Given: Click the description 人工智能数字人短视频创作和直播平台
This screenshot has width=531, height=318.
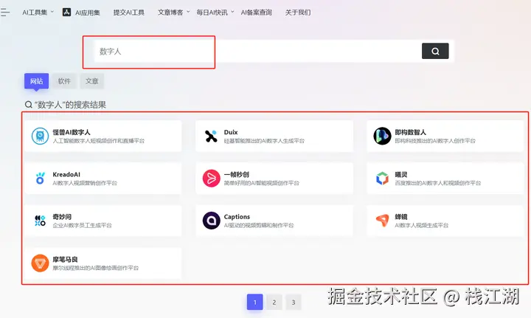Looking at the screenshot, I should 99,140.
